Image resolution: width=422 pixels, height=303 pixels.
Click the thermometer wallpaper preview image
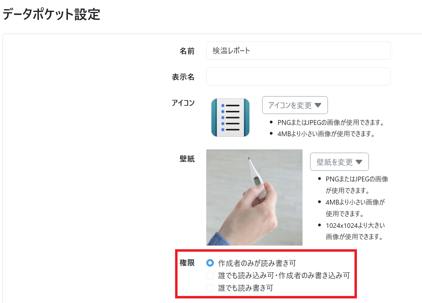click(254, 197)
